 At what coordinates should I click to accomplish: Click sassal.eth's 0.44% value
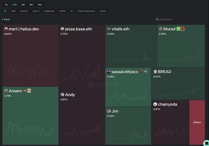click(111, 77)
